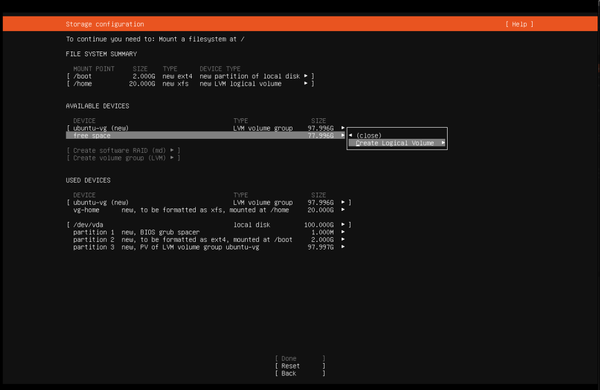The width and height of the screenshot is (600, 390).
Task: Open options for partition 1 BIOS grub spacer
Action: pos(343,231)
